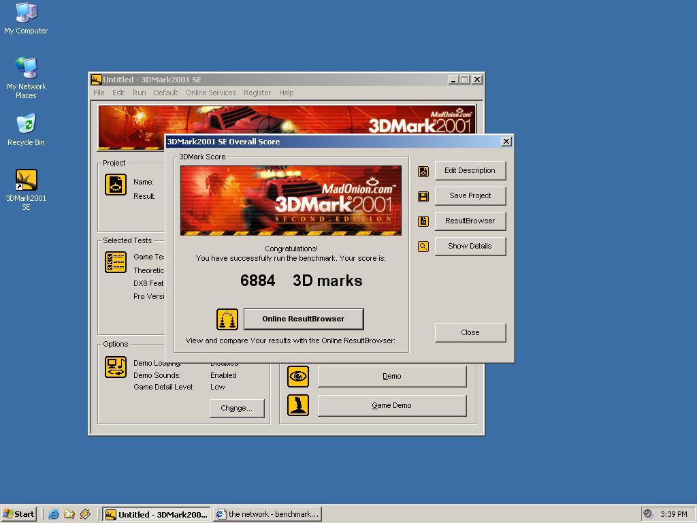Image resolution: width=697 pixels, height=523 pixels.
Task: Click the Change... button in Options
Action: 236,409
